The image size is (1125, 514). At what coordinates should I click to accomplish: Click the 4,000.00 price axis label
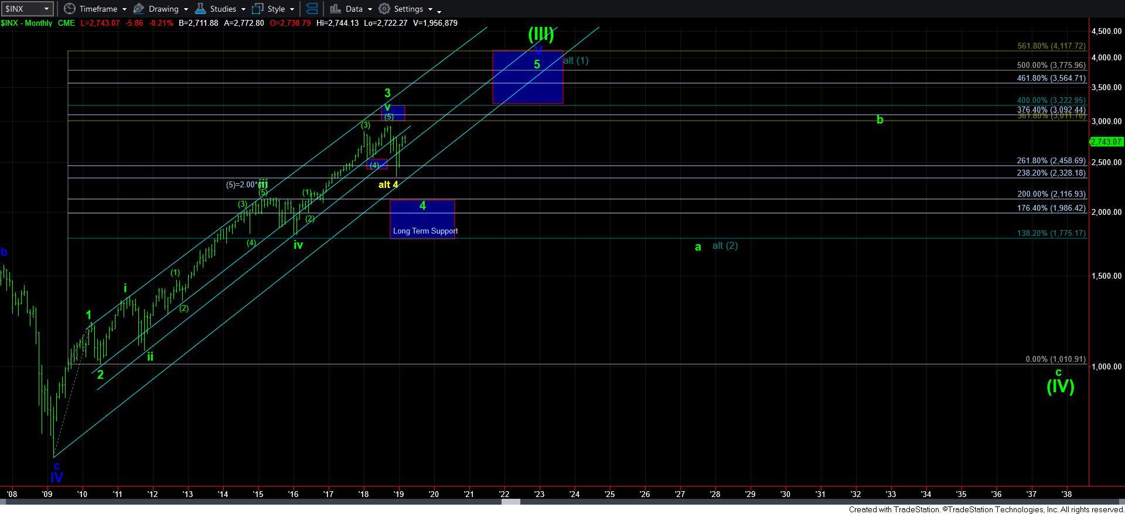click(x=1107, y=57)
